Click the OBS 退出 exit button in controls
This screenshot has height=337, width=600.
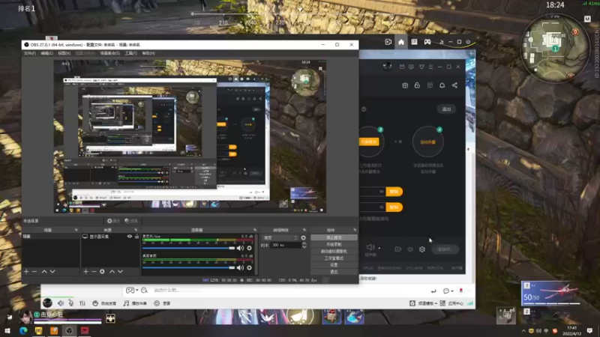coord(334,272)
